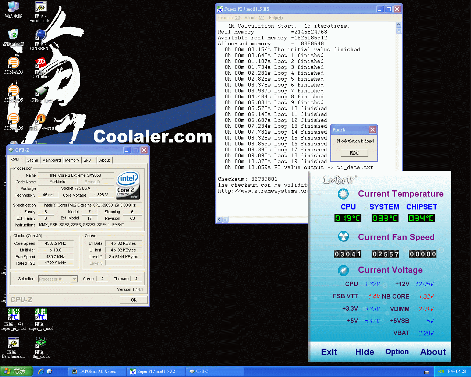471x377 pixels.
Task: Open the Help menu in Super PI
Action: pos(276,18)
